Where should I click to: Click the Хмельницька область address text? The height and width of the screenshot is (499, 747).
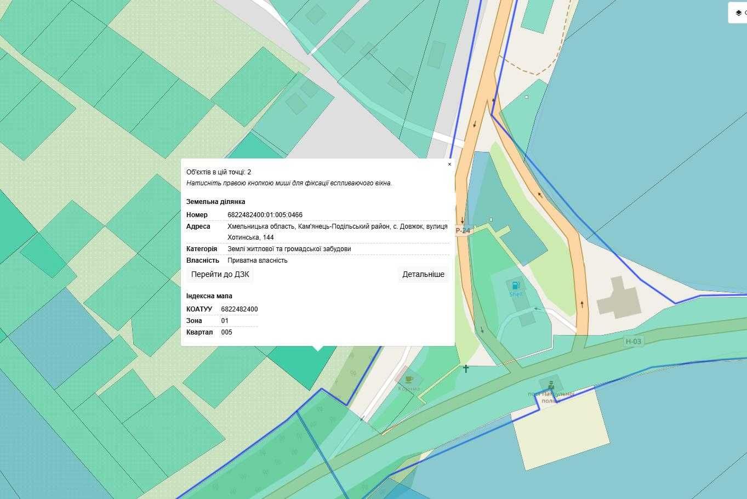[338, 232]
